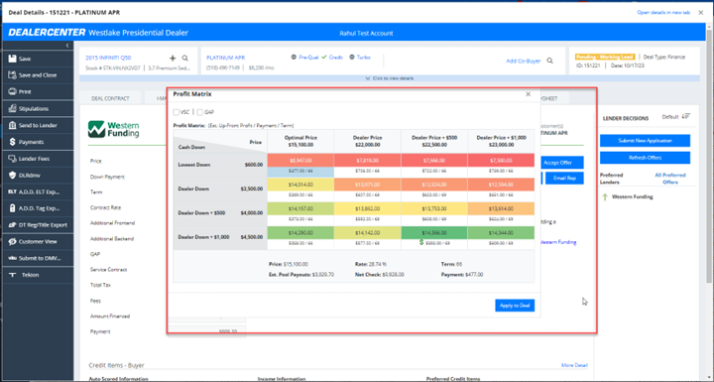Click the A.D.D. Tag Export icon
The height and width of the screenshot is (382, 714).
12,208
